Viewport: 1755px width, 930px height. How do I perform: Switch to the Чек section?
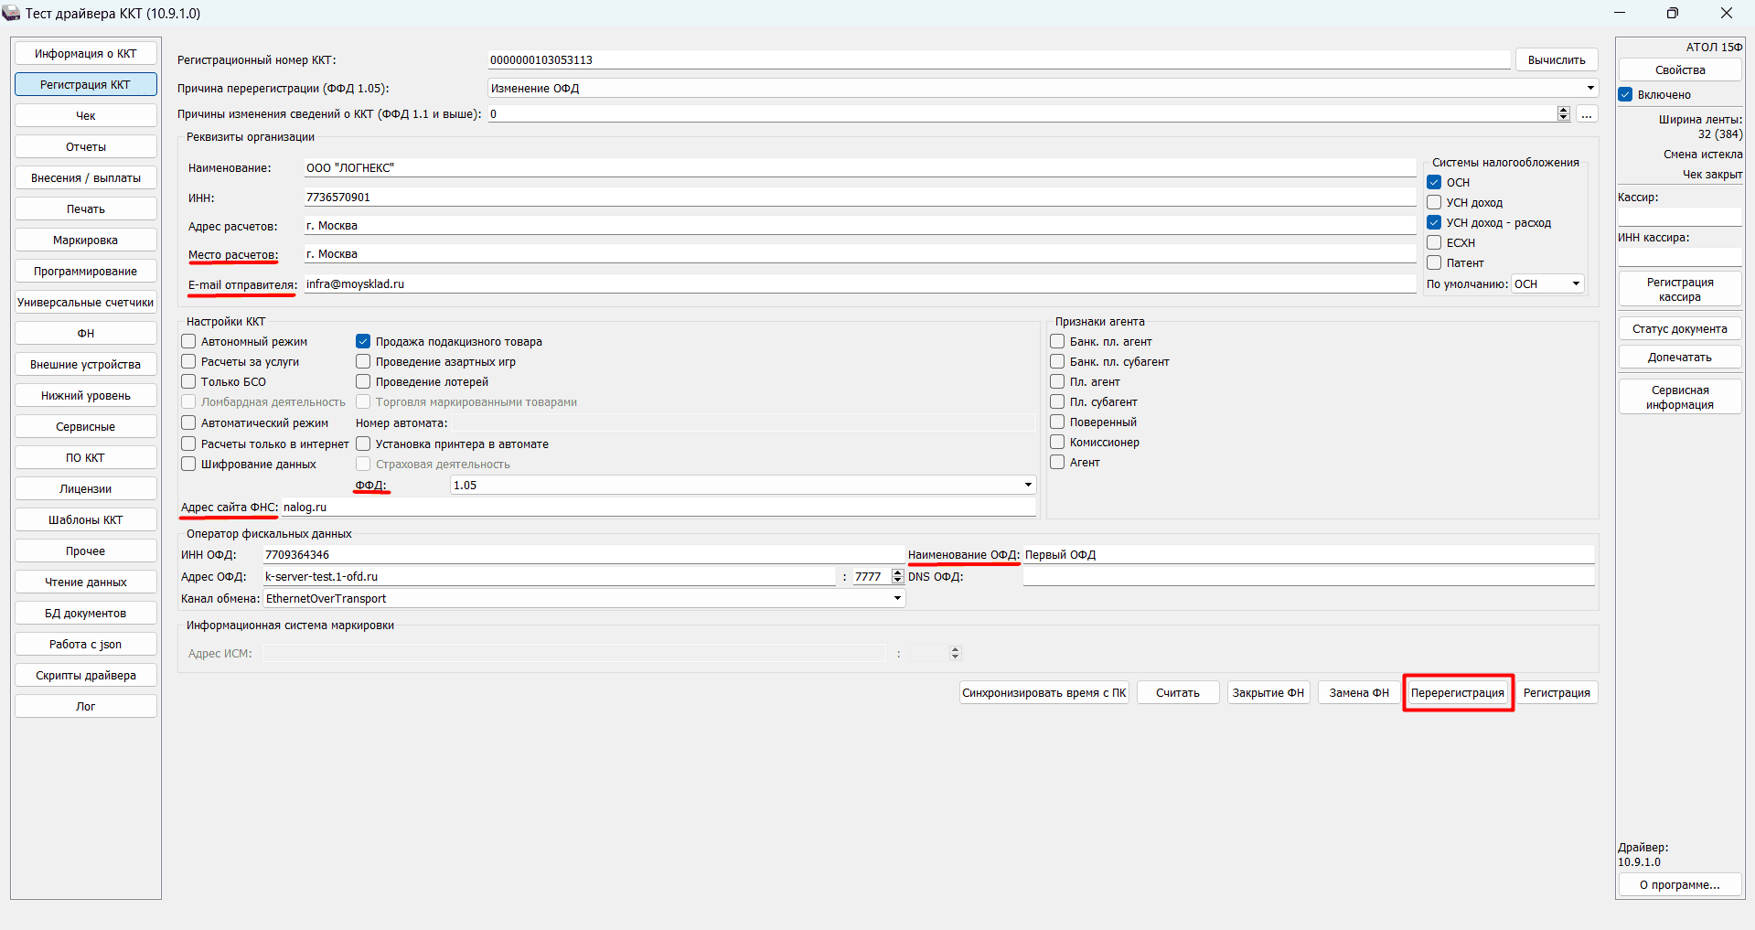[x=86, y=116]
